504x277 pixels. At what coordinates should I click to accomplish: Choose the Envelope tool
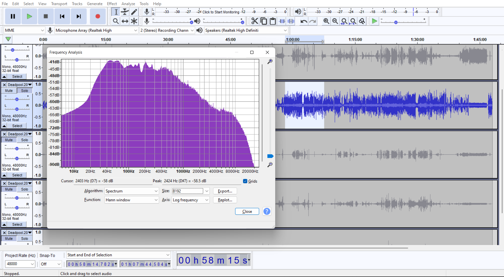[125, 12]
